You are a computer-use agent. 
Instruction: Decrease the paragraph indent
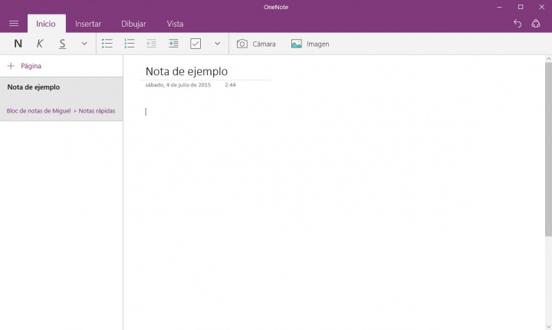[151, 44]
